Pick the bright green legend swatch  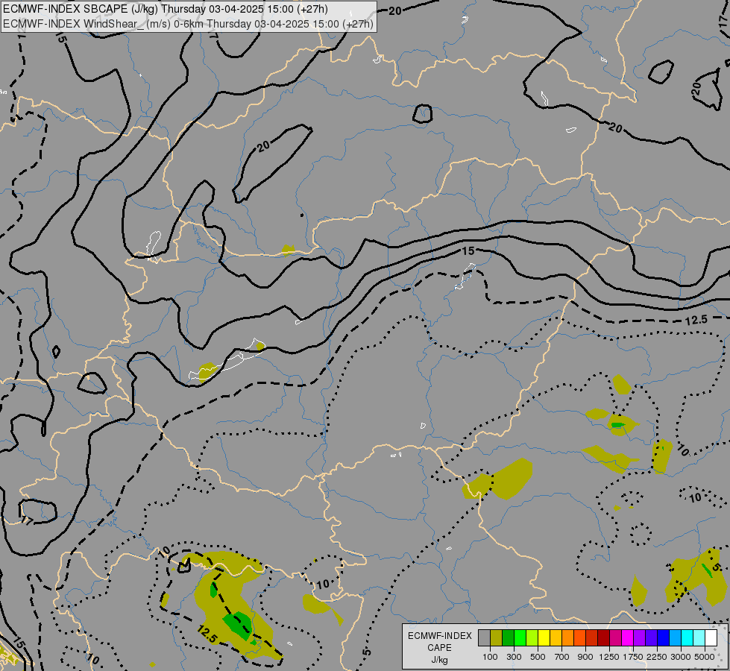click(x=520, y=638)
